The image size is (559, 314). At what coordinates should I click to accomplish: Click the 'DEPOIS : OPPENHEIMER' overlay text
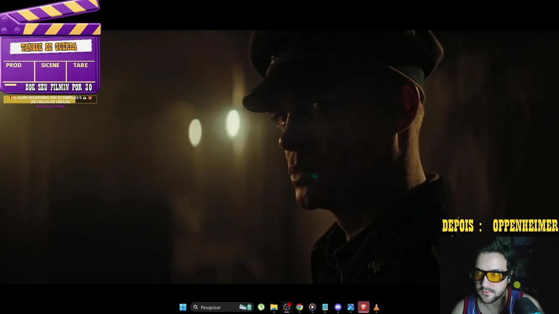[500, 226]
